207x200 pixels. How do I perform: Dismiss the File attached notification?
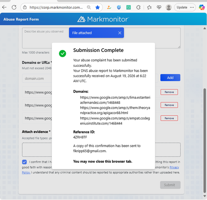tap(120, 33)
